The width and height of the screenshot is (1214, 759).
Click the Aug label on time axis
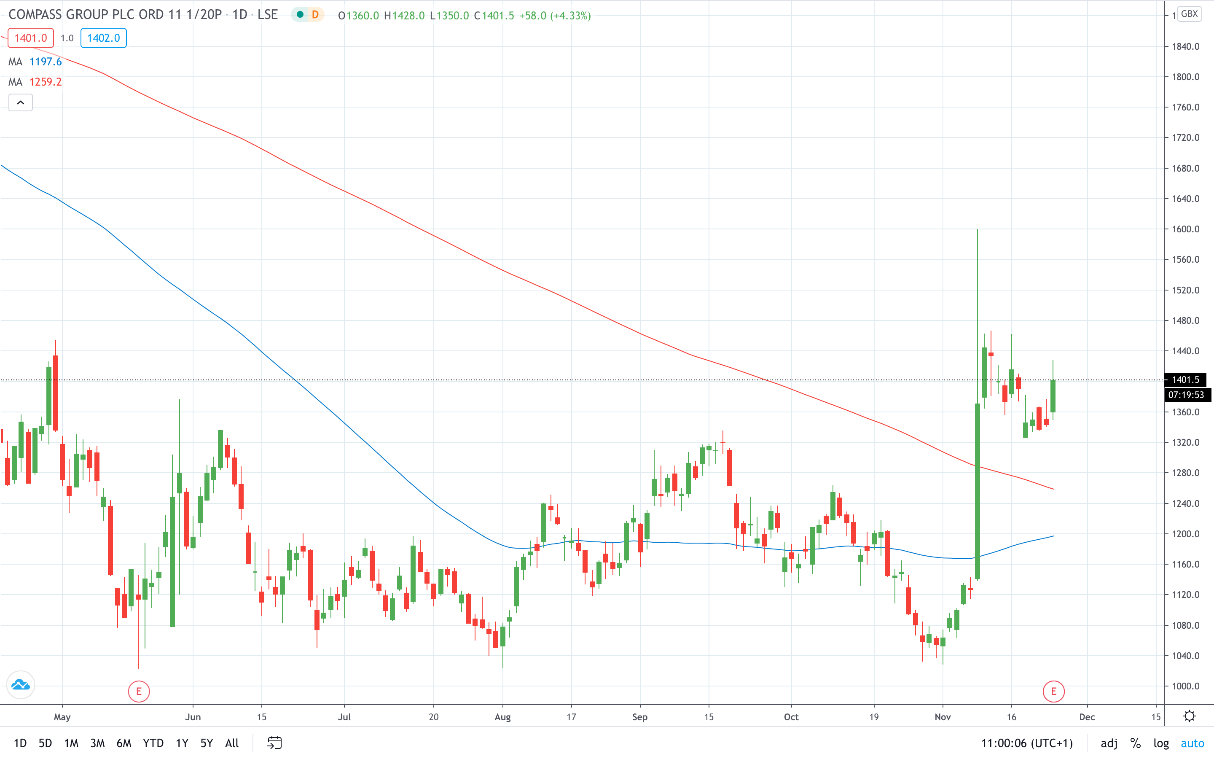click(x=502, y=717)
